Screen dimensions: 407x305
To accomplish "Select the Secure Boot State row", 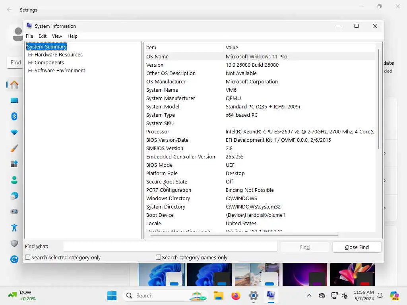I will click(260, 182).
